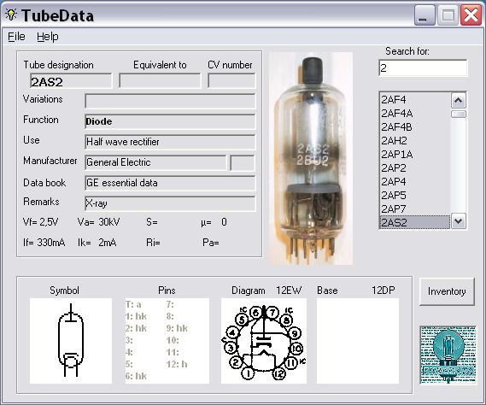This screenshot has width=486, height=405.
Task: Open the Help menu
Action: [48, 37]
